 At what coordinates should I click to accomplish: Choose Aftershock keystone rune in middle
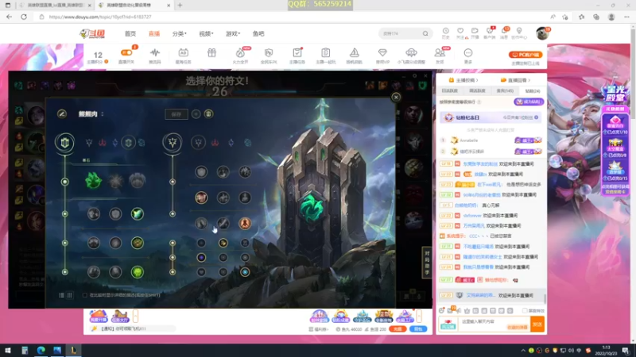coord(115,181)
